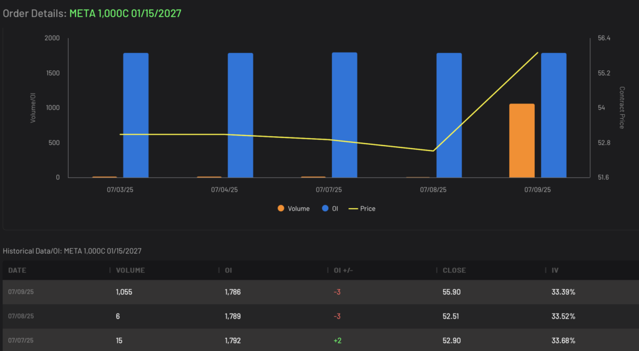
Task: Toggle the OI series in chart legend
Action: [x=330, y=209]
